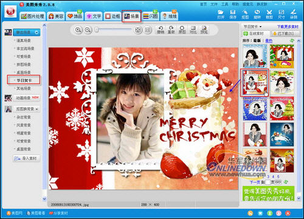Click the 对比 compare icon
This screenshot has height=219, width=304.
(x=193, y=30)
